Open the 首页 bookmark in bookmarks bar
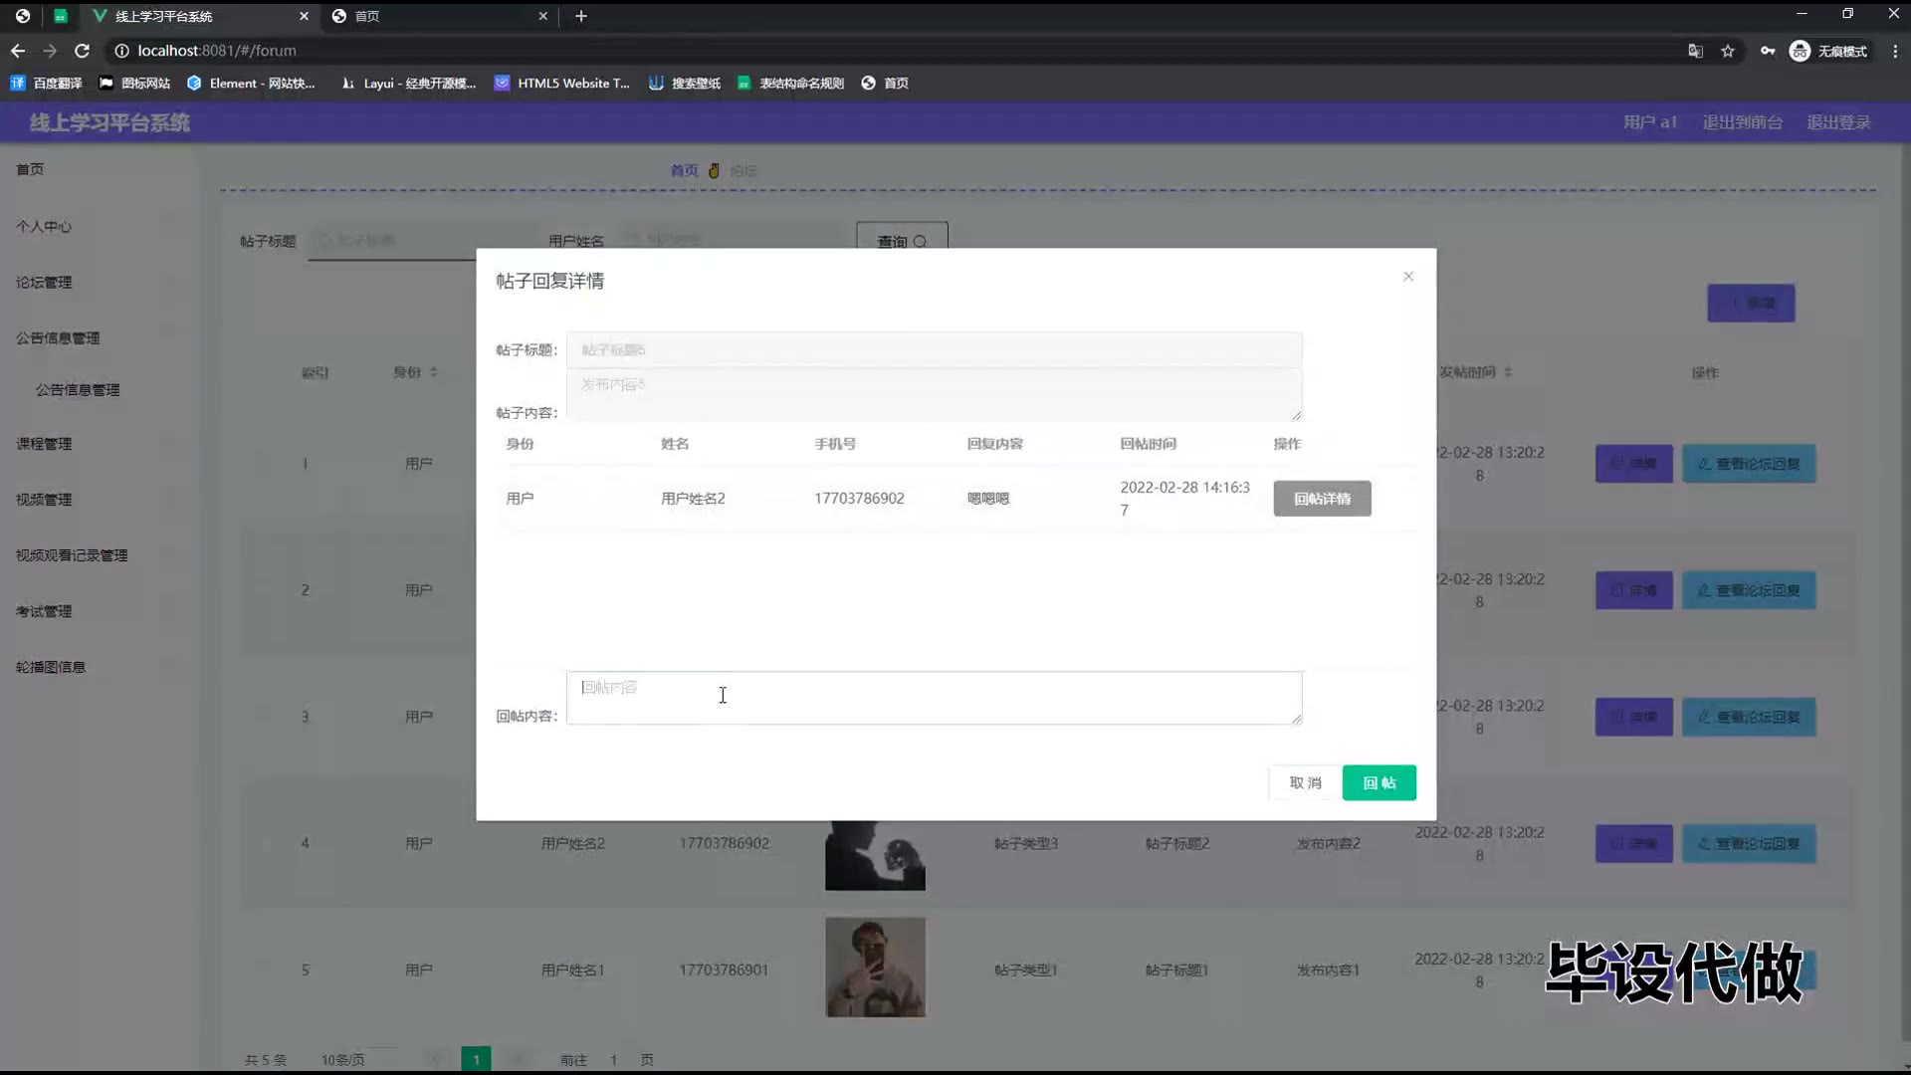 885,84
